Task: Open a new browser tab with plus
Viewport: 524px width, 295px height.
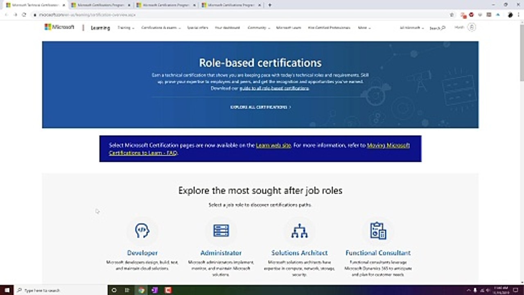Action: [269, 5]
